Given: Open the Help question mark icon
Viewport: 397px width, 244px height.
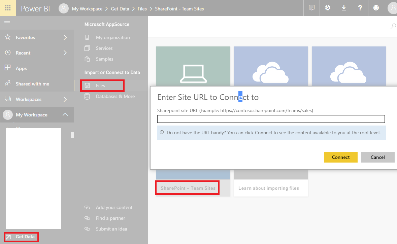Looking at the screenshot, I should 360,8.
